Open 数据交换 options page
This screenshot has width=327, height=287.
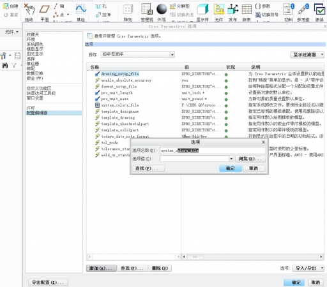click(x=35, y=73)
